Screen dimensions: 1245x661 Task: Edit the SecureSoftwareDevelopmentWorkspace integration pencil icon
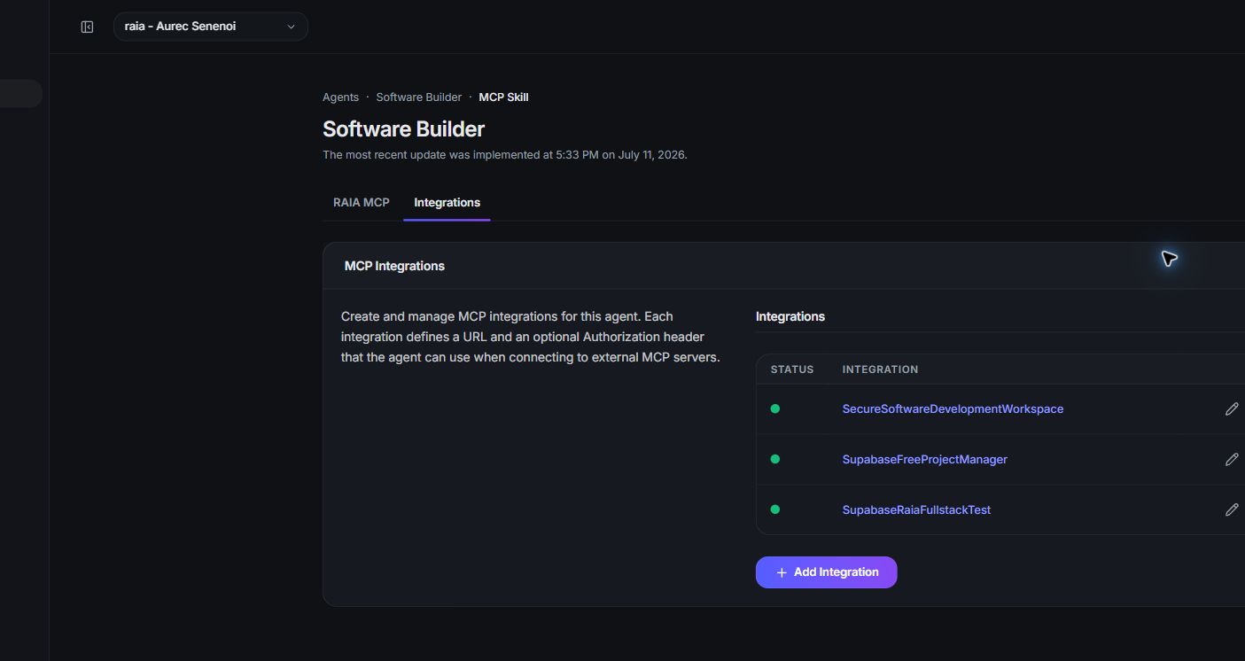click(x=1232, y=408)
